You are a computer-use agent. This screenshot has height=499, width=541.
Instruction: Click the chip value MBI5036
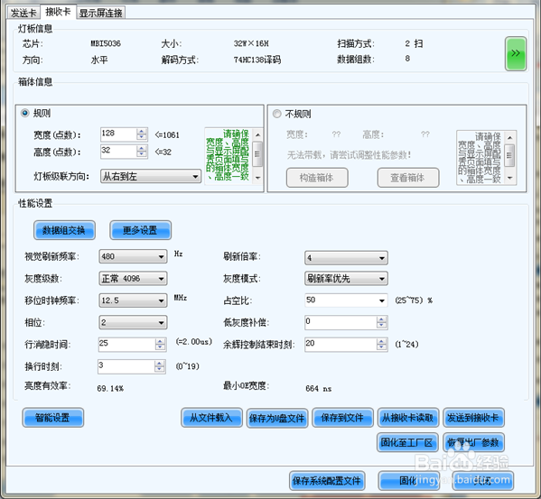(106, 43)
